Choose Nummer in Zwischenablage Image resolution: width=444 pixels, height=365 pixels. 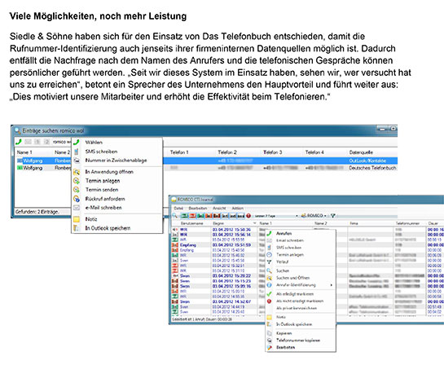[x=116, y=161]
